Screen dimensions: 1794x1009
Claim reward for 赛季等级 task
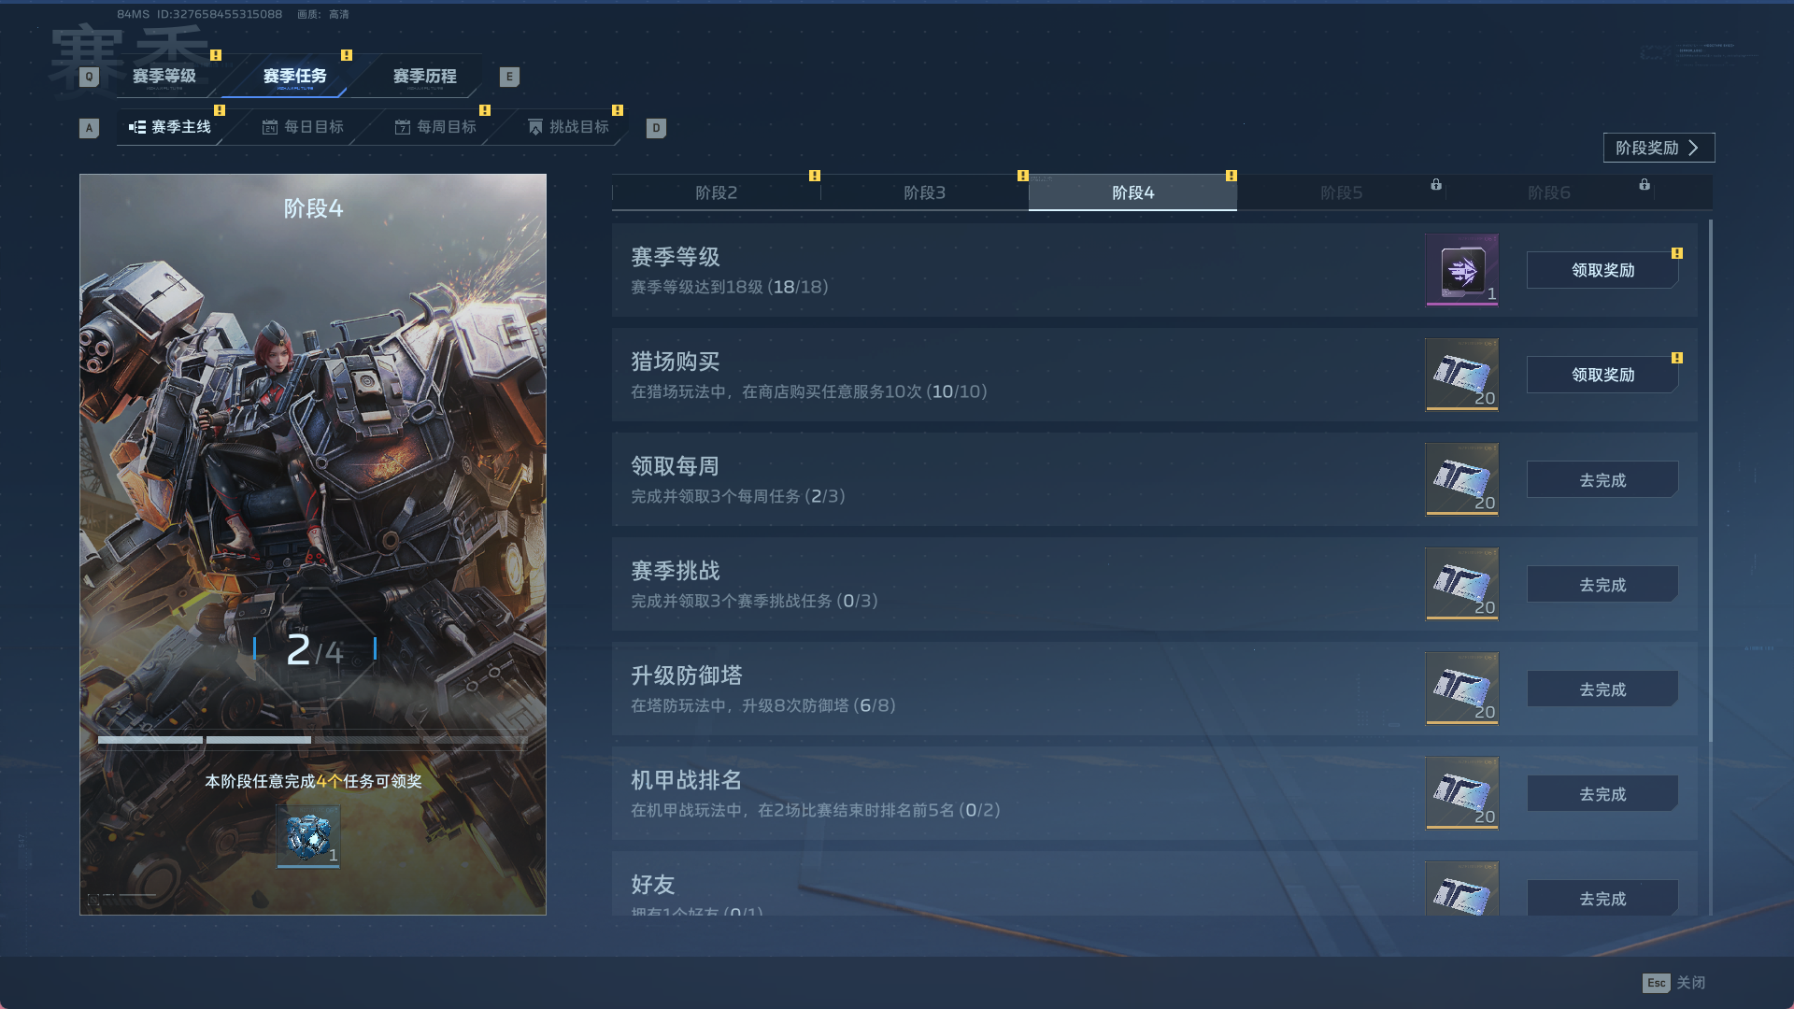coord(1602,270)
